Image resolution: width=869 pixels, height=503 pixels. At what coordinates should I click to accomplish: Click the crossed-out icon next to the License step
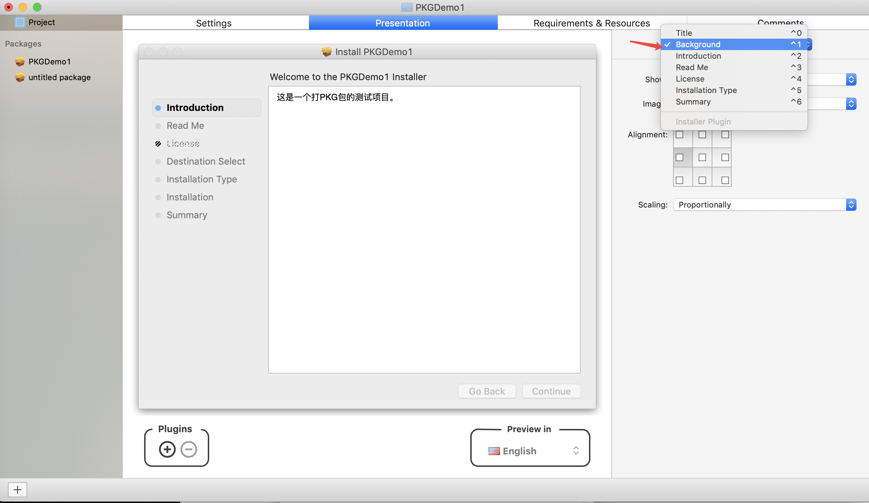tap(158, 143)
